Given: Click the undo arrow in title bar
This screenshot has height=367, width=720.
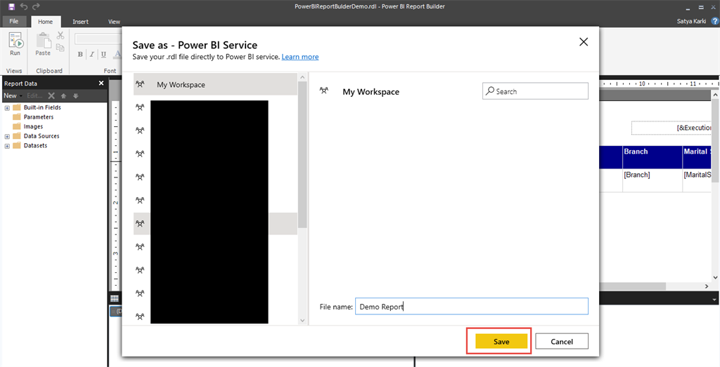Looking at the screenshot, I should (x=25, y=6).
